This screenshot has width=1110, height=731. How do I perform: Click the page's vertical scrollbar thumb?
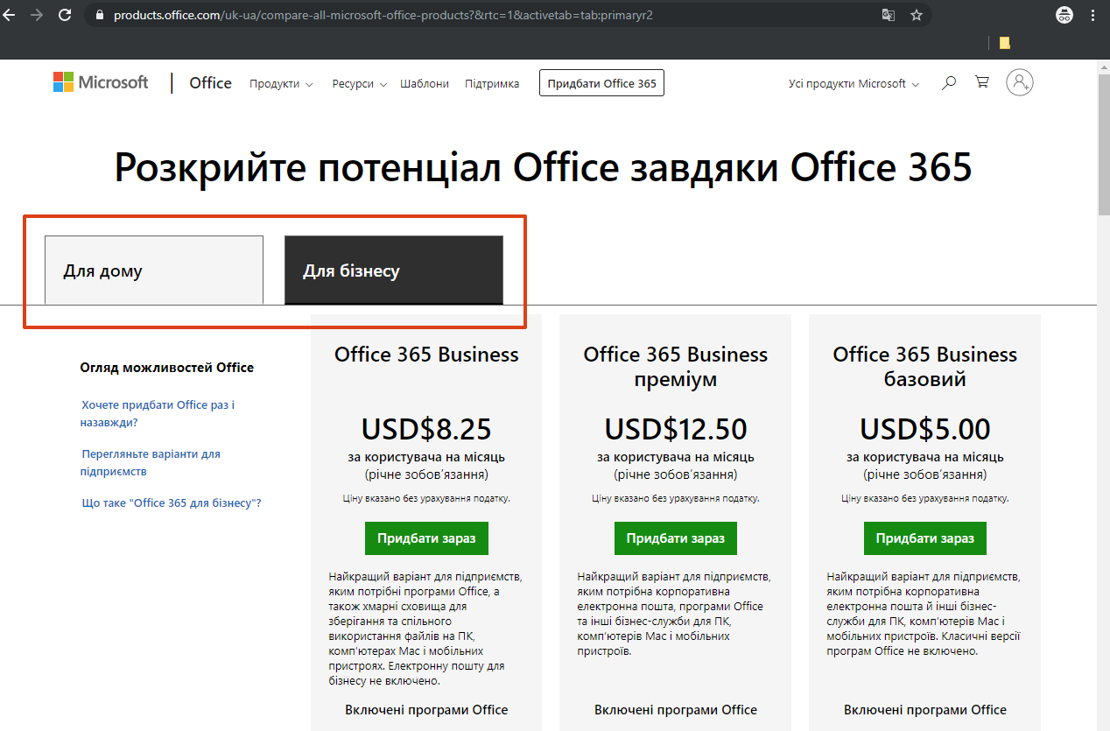coord(1103,144)
